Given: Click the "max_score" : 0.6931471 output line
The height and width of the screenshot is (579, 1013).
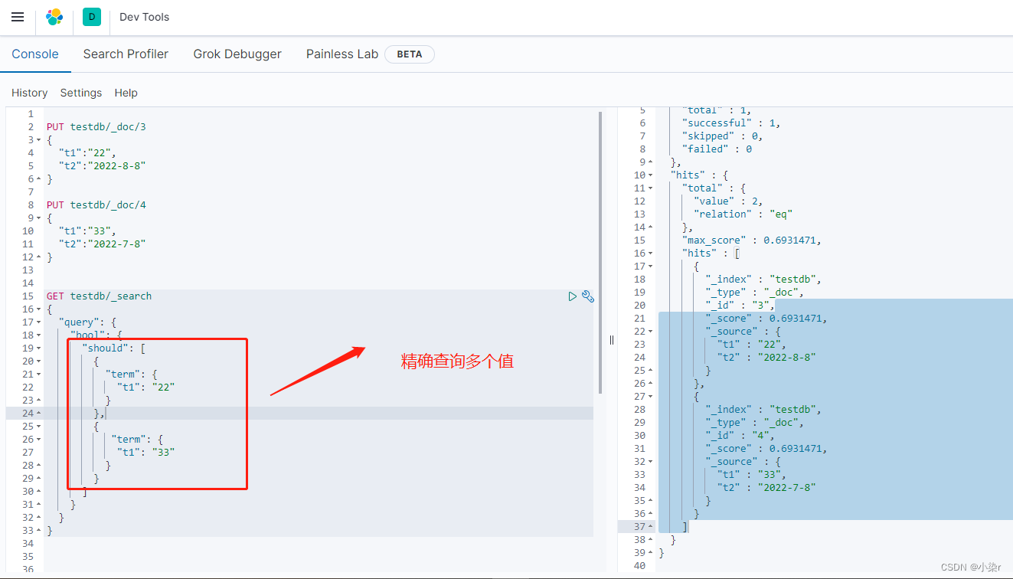Looking at the screenshot, I should (x=751, y=240).
